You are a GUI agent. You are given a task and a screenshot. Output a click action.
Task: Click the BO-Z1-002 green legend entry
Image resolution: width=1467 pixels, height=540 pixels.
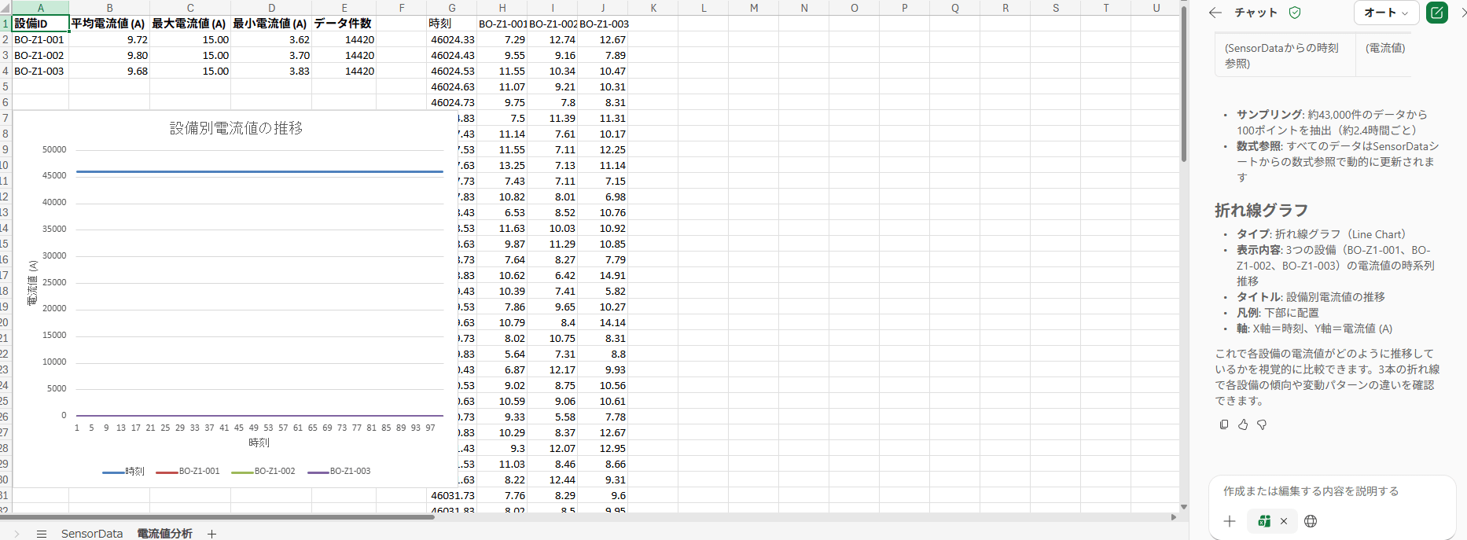point(263,472)
